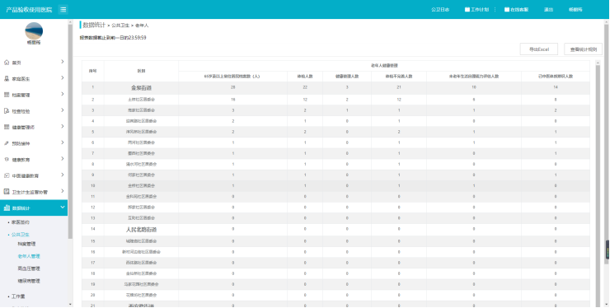Click the sidebar scrollbar down arrow
The image size is (610, 308).
70,305
